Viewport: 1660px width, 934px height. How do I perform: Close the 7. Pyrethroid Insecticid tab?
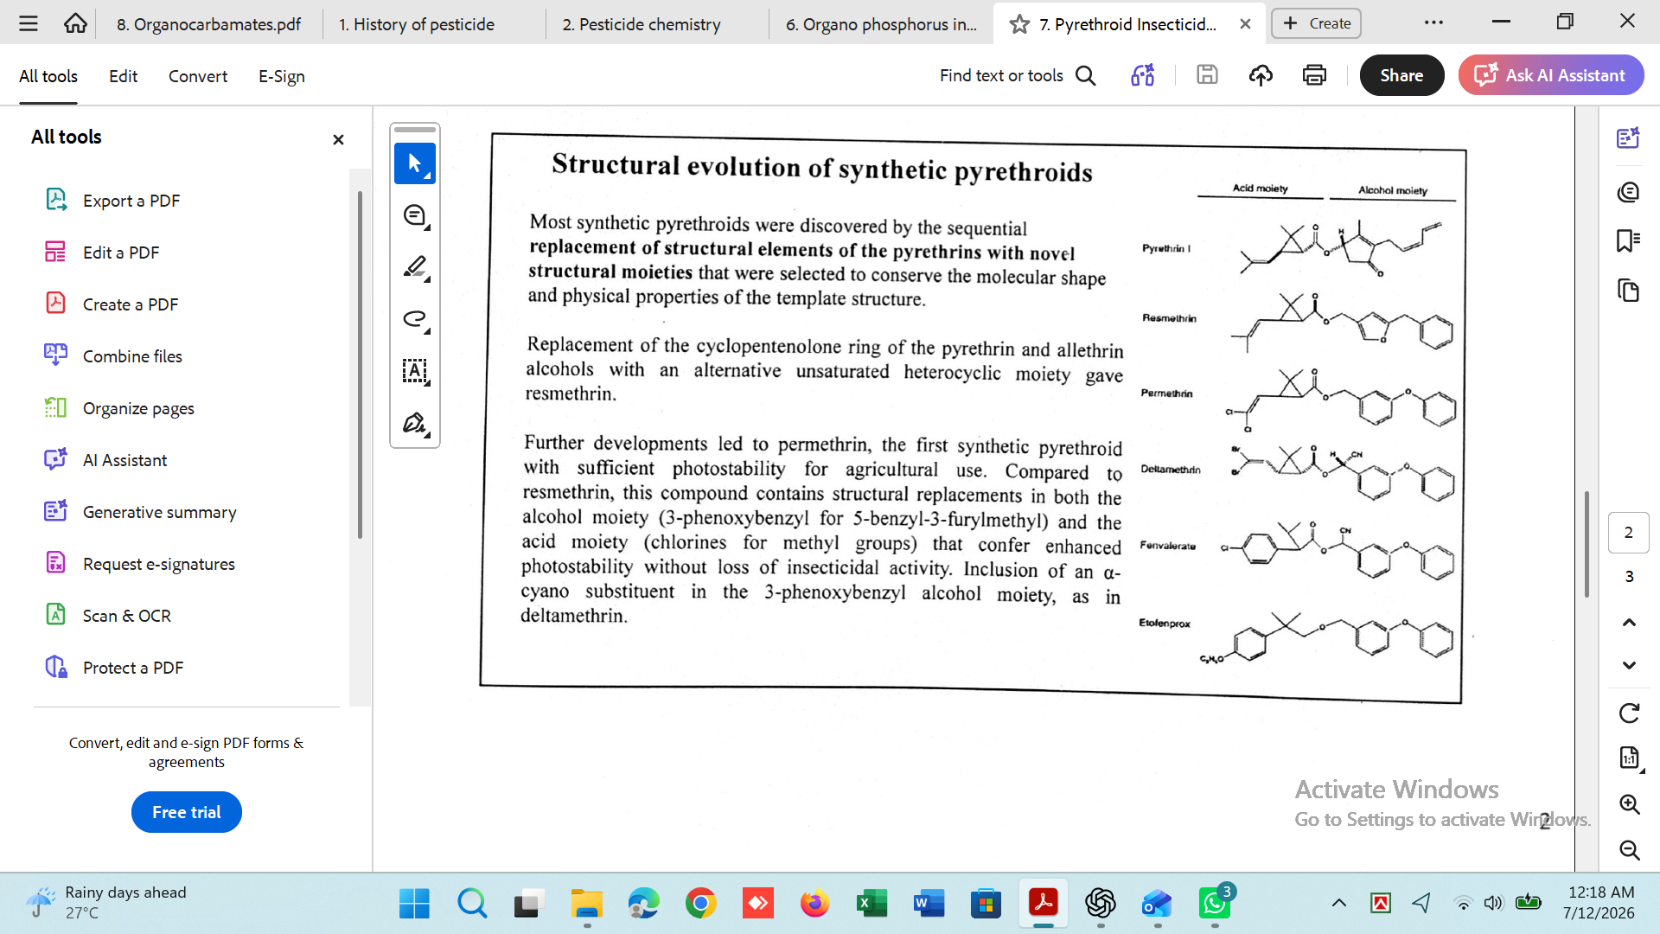pos(1245,24)
